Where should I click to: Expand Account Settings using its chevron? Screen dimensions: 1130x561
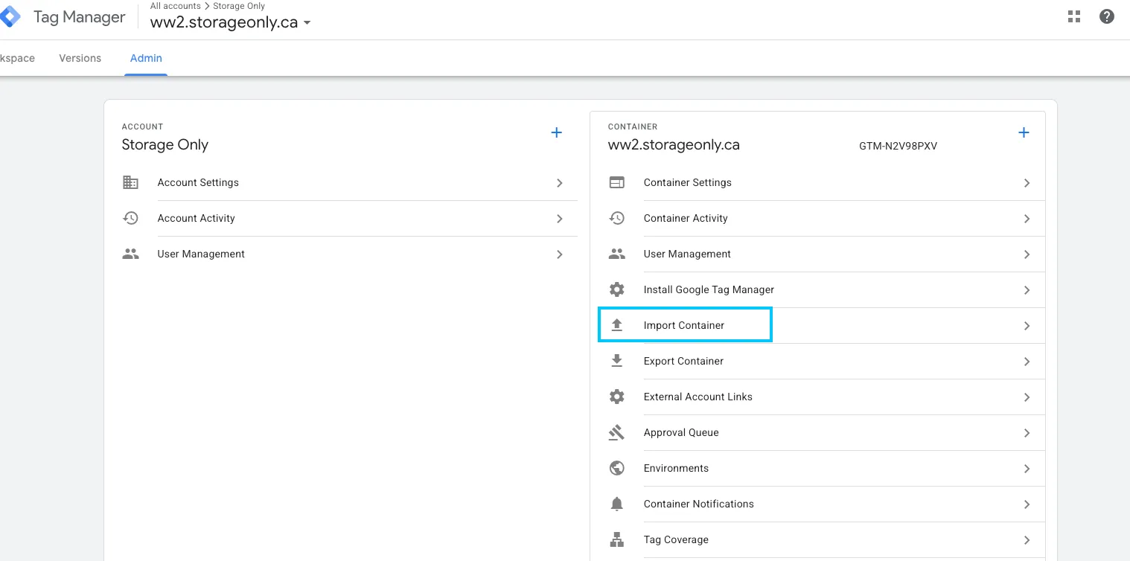click(x=560, y=183)
